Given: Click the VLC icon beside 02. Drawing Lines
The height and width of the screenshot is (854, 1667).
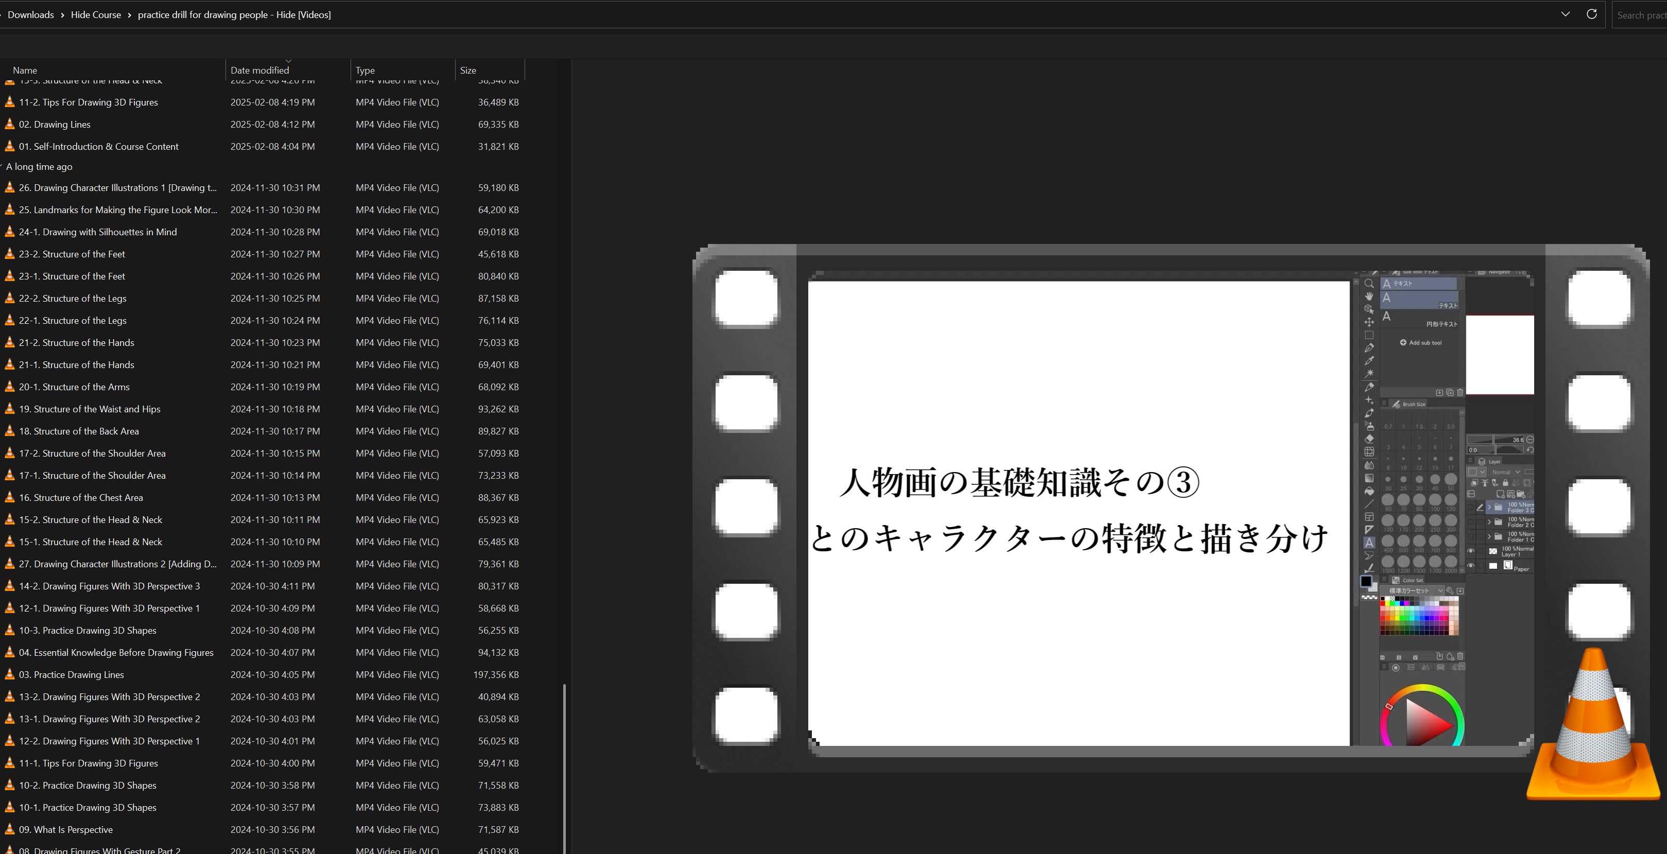Looking at the screenshot, I should (x=10, y=124).
